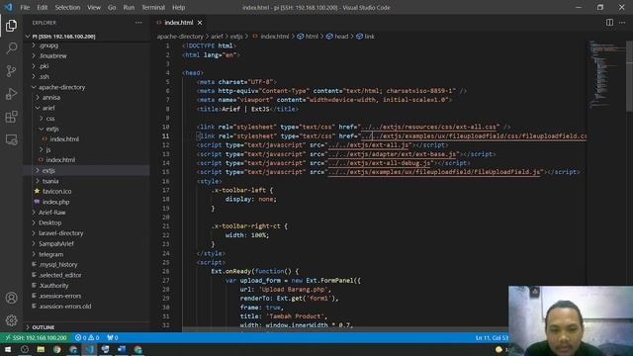Open the Terminal menu

tap(153, 7)
